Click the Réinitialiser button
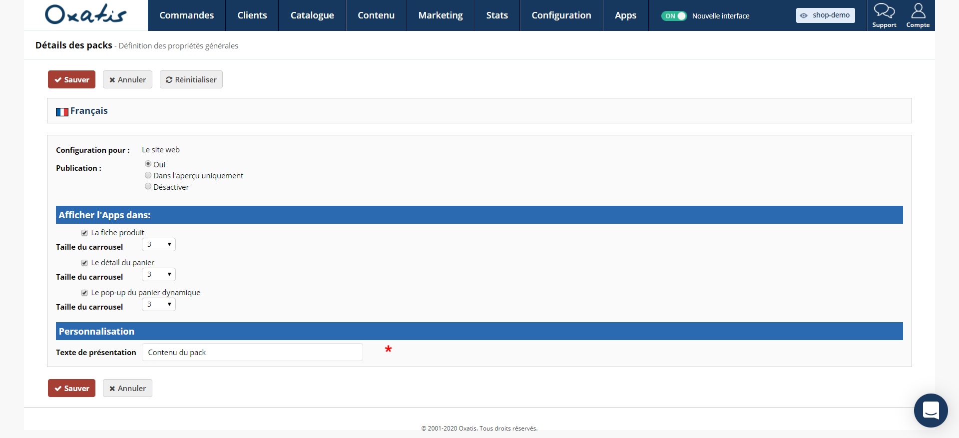This screenshot has width=959, height=438. (x=191, y=79)
